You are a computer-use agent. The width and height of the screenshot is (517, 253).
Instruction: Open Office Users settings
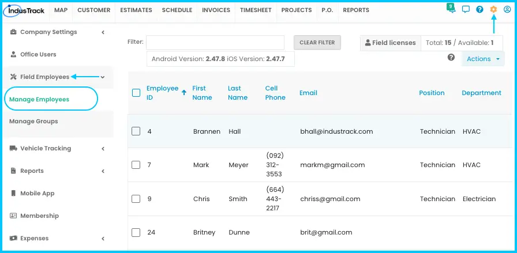coord(38,54)
